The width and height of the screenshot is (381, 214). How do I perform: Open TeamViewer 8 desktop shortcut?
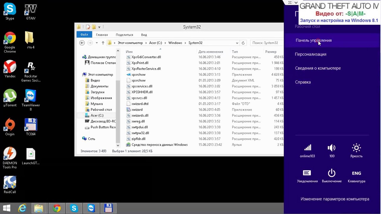tap(31, 100)
